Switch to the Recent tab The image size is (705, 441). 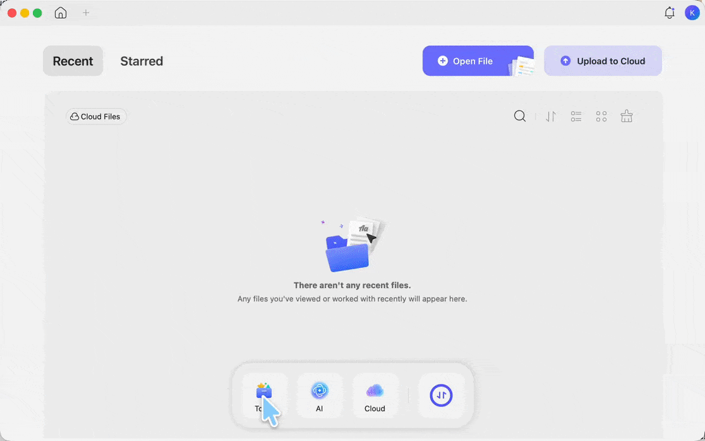click(73, 61)
